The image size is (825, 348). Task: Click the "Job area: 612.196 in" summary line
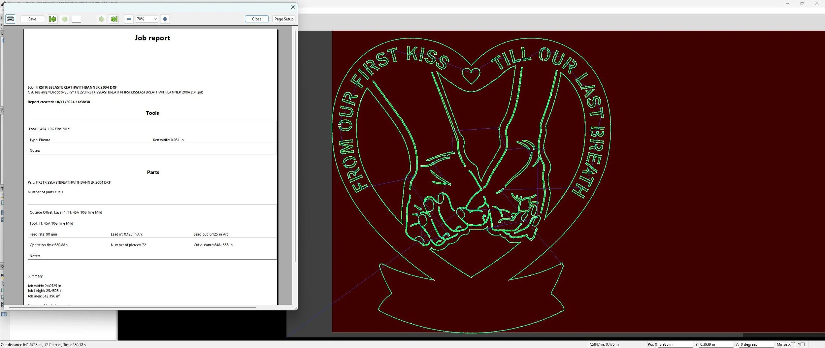pos(44,296)
